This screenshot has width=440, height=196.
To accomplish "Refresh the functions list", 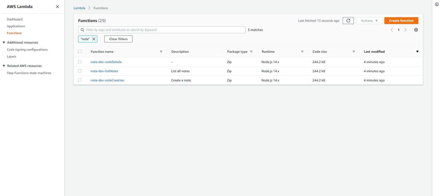I will pyautogui.click(x=348, y=21).
